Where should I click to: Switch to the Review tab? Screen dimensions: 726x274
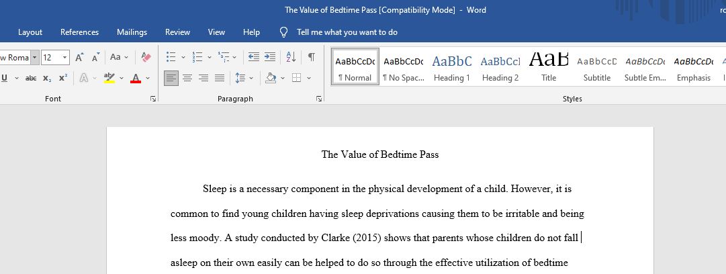click(178, 32)
